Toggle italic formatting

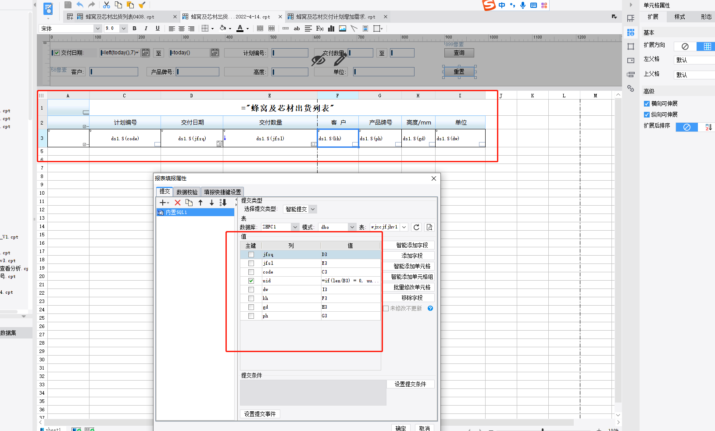pos(146,28)
